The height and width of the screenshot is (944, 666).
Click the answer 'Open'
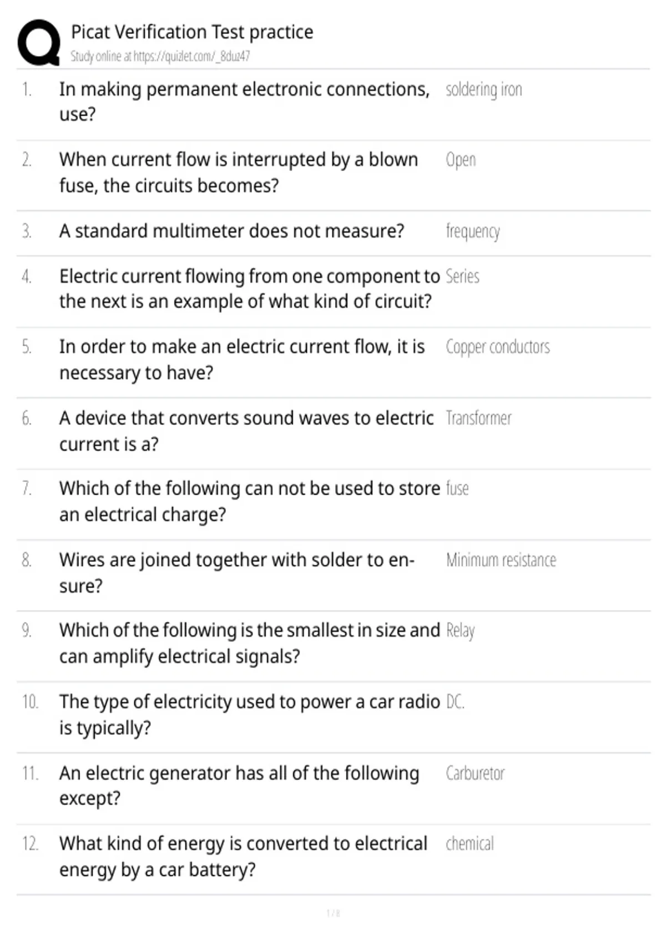(x=461, y=160)
